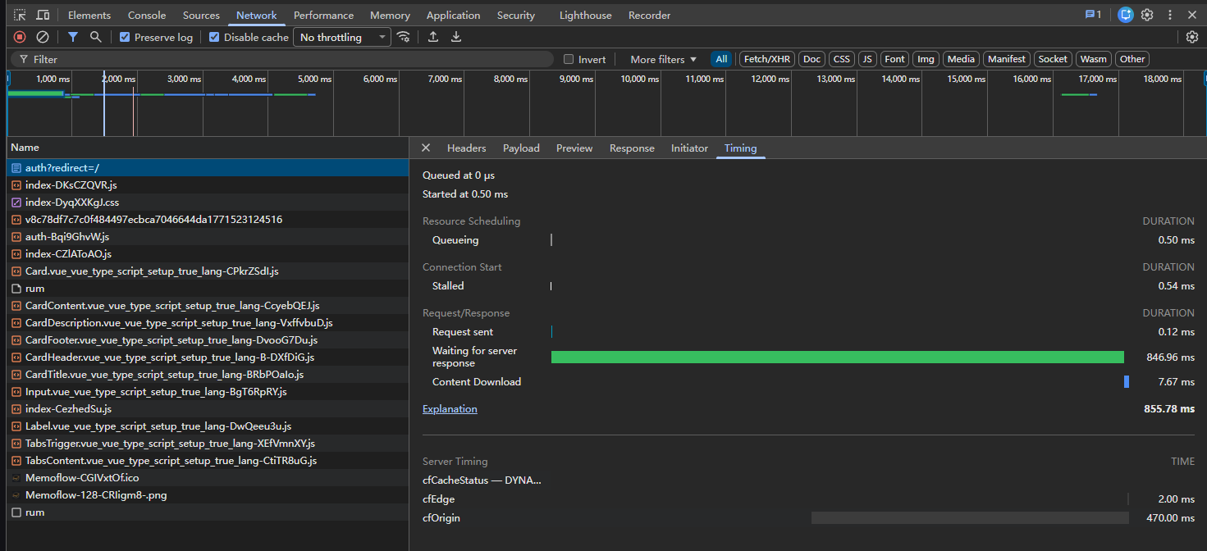Open the Headers tab of request

point(466,148)
